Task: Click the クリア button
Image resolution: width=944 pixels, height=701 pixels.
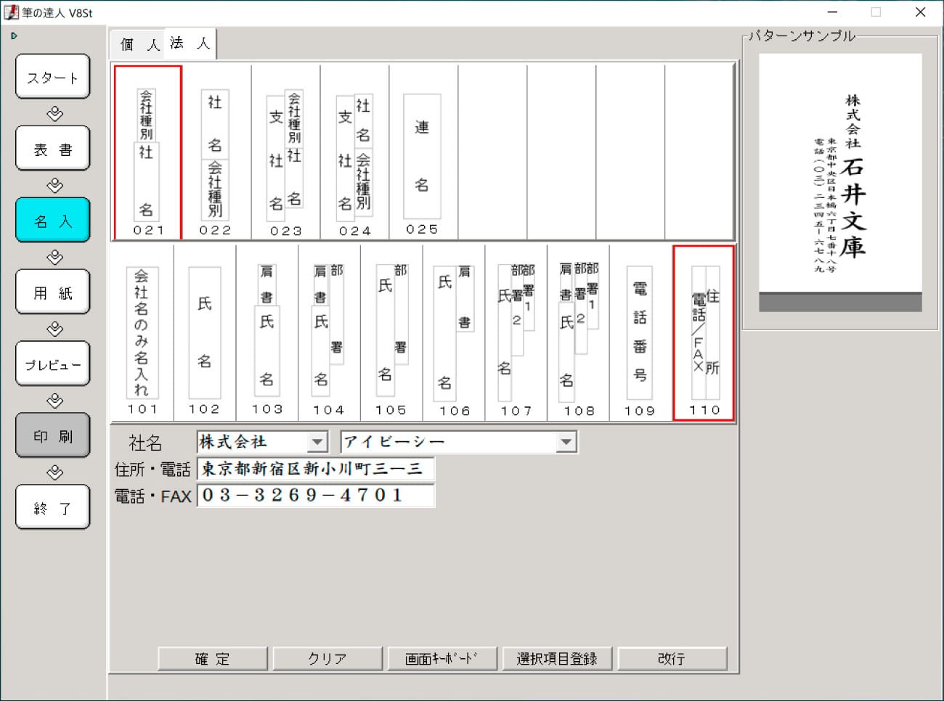Action: pyautogui.click(x=327, y=658)
